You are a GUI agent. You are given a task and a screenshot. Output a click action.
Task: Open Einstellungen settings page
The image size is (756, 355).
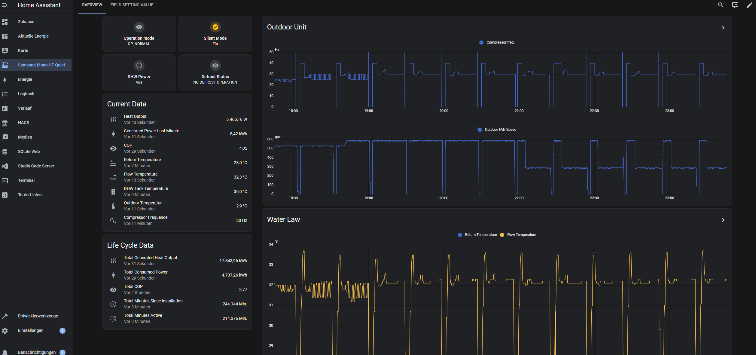(31, 330)
